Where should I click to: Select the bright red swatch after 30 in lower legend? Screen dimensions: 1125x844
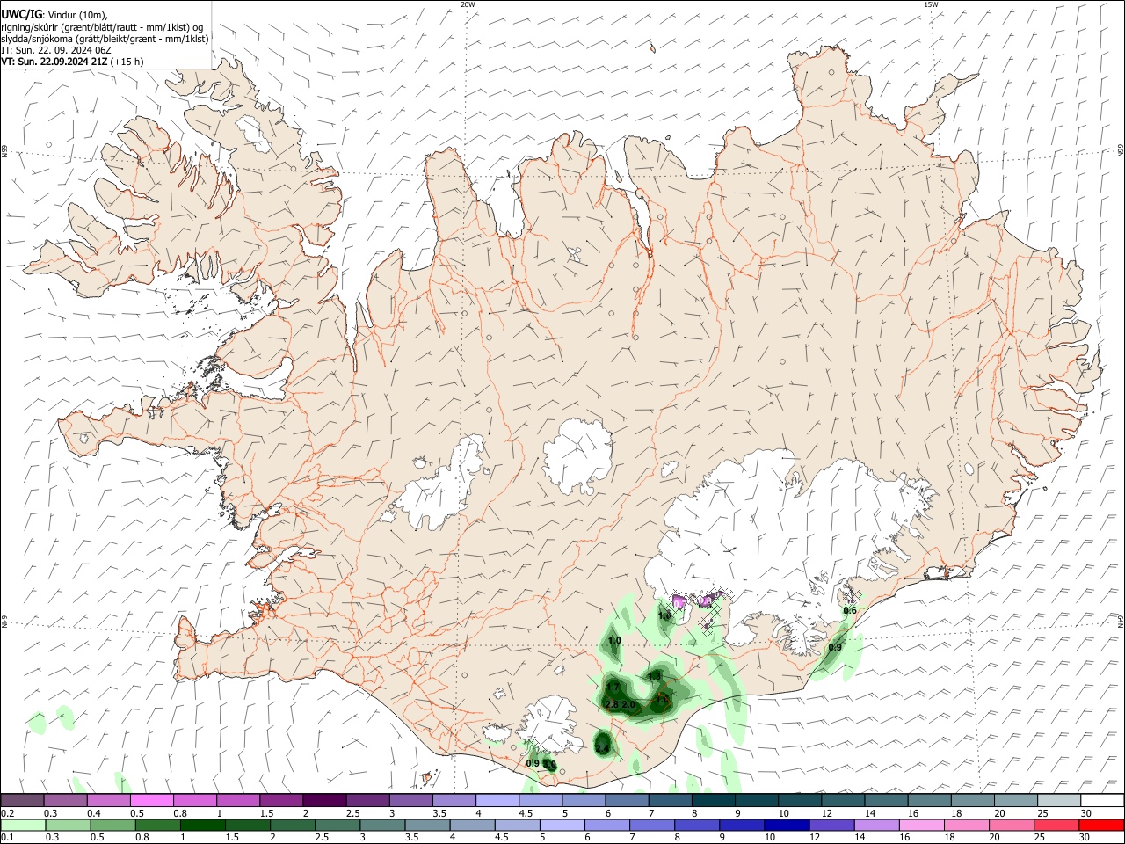click(x=1103, y=825)
